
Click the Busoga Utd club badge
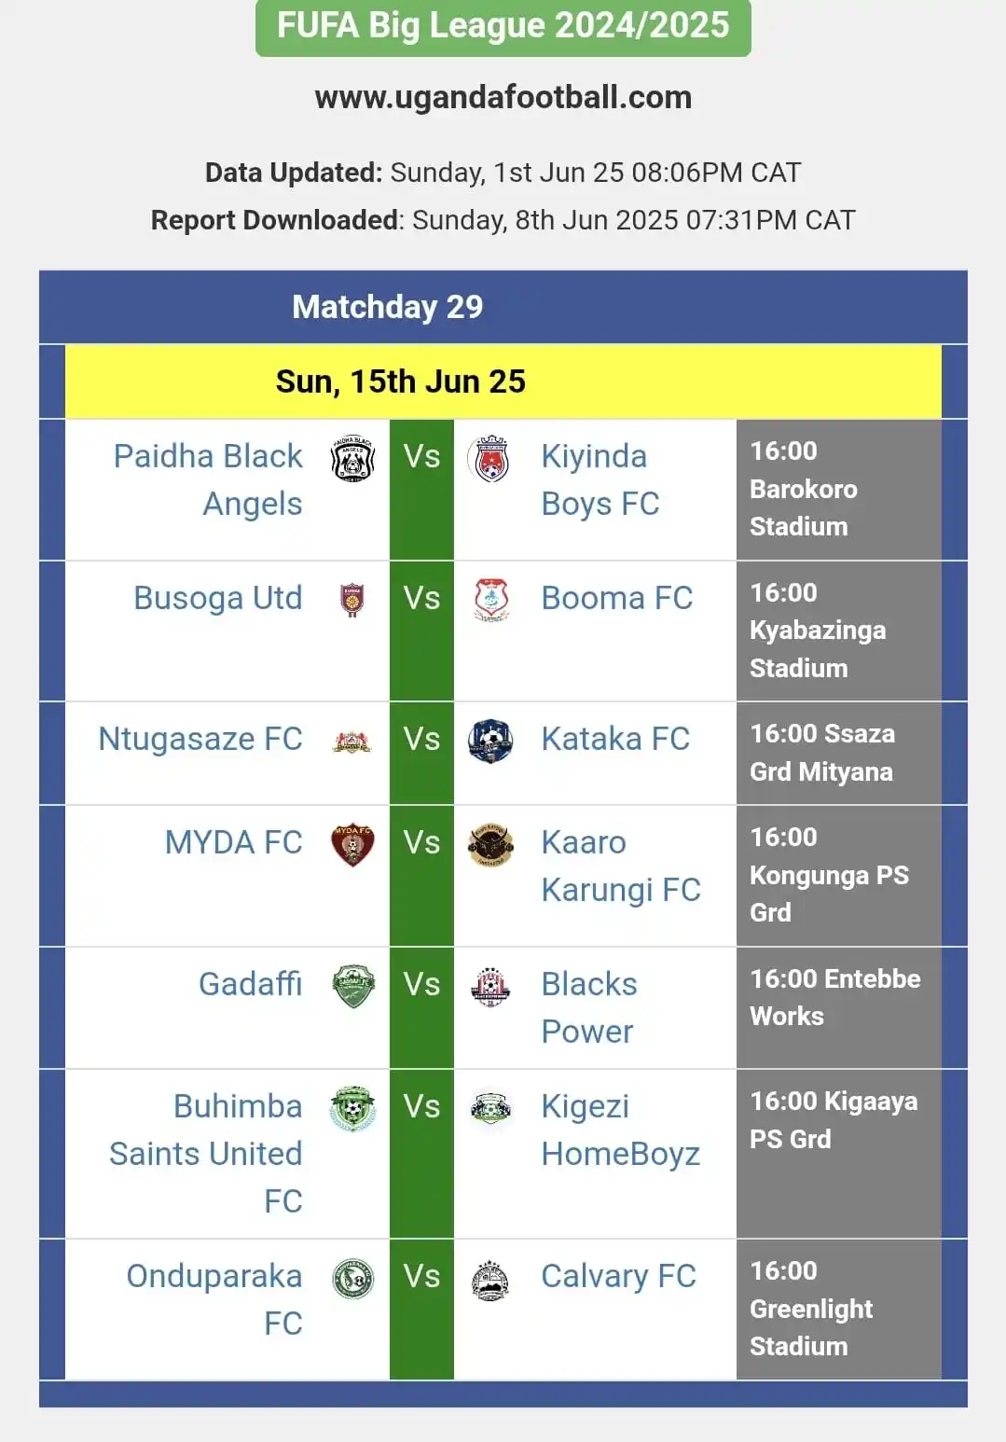[x=352, y=600]
